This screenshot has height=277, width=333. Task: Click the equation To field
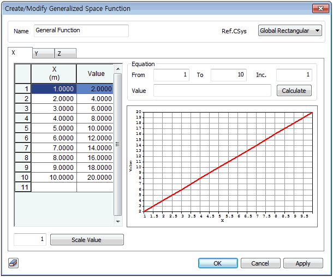coord(229,75)
